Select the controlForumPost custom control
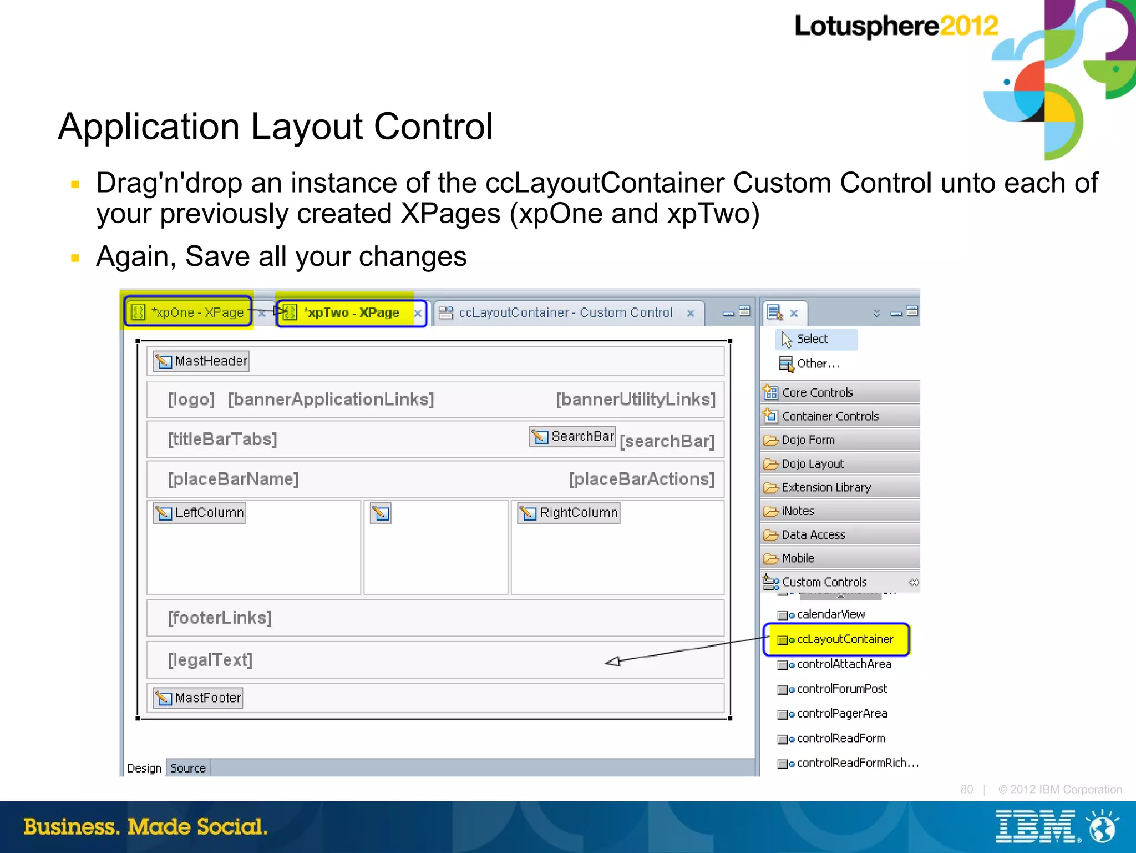The width and height of the screenshot is (1136, 853). [833, 689]
